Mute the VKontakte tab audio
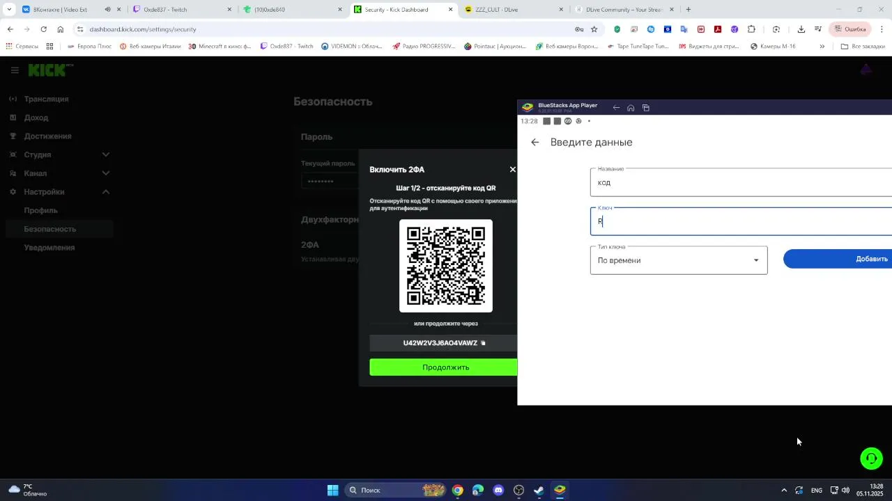892x501 pixels. [x=107, y=10]
